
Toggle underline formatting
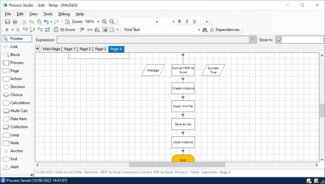coord(195,21)
